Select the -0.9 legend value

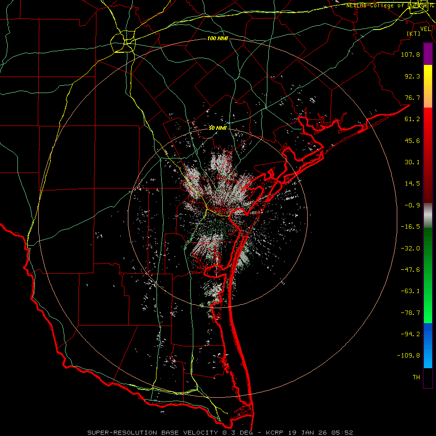[x=412, y=205]
